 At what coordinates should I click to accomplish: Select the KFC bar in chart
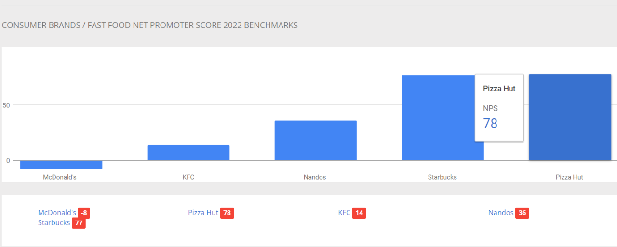pyautogui.click(x=188, y=153)
